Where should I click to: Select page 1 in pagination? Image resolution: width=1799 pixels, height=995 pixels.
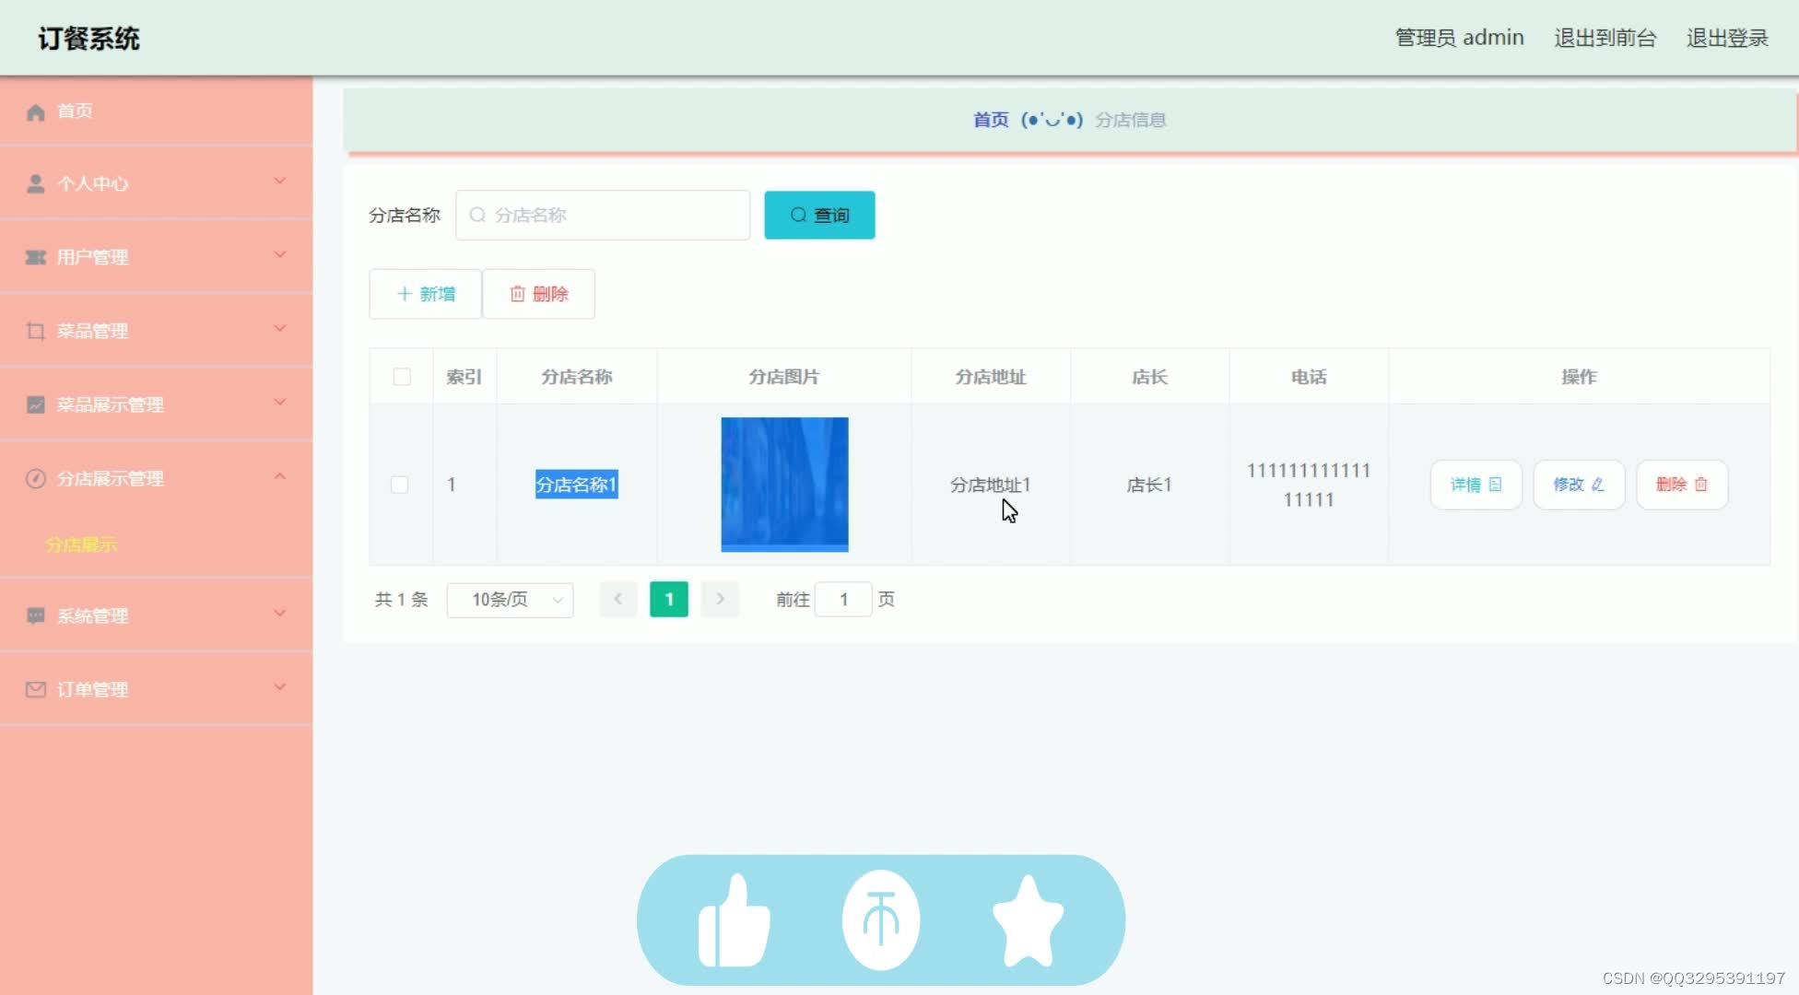(x=669, y=600)
